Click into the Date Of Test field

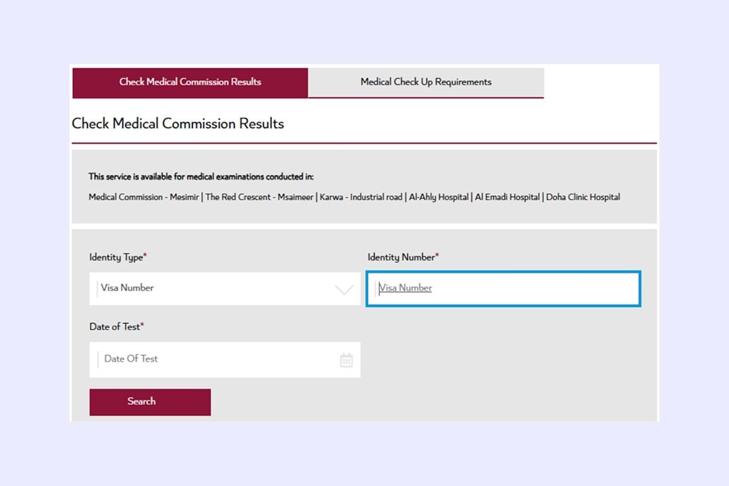pos(216,359)
